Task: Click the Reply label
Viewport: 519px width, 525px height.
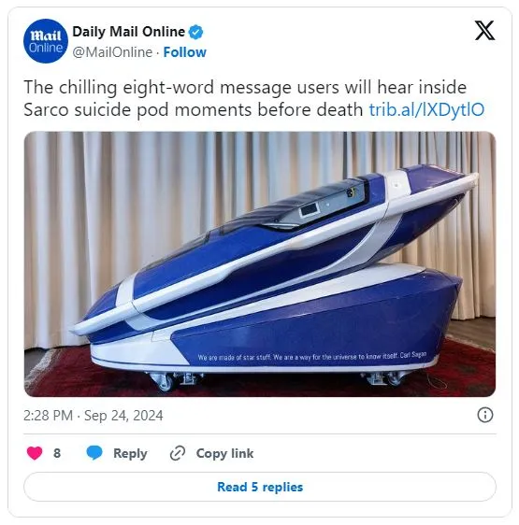Action: coord(130,453)
